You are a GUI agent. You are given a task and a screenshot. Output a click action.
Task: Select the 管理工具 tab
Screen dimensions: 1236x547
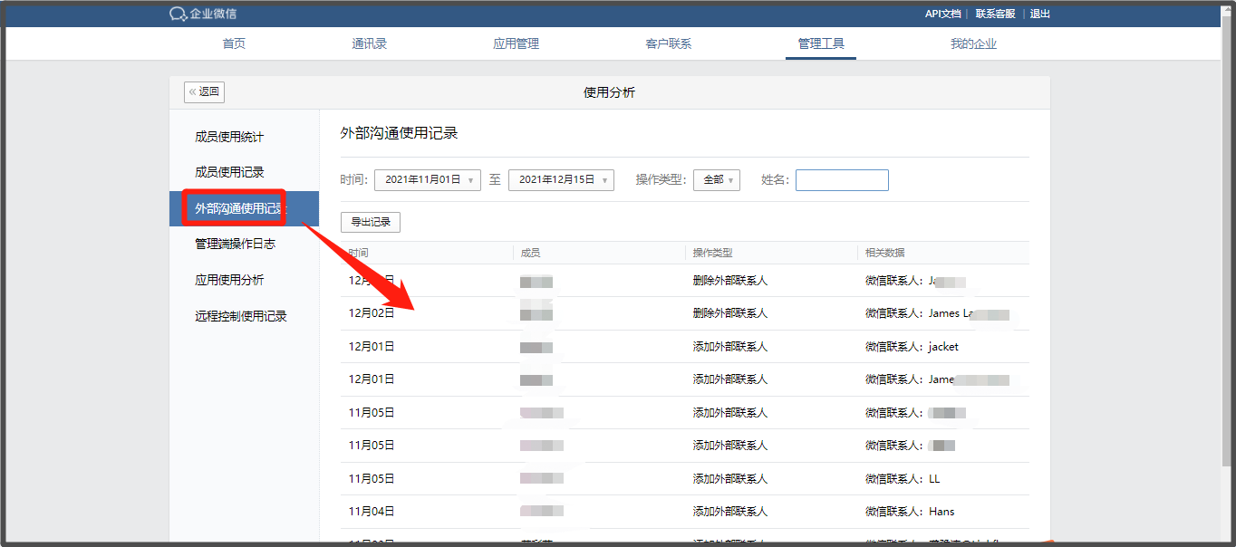(x=821, y=43)
